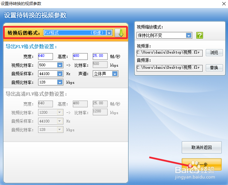Click the FLV height field 480

tap(80, 57)
